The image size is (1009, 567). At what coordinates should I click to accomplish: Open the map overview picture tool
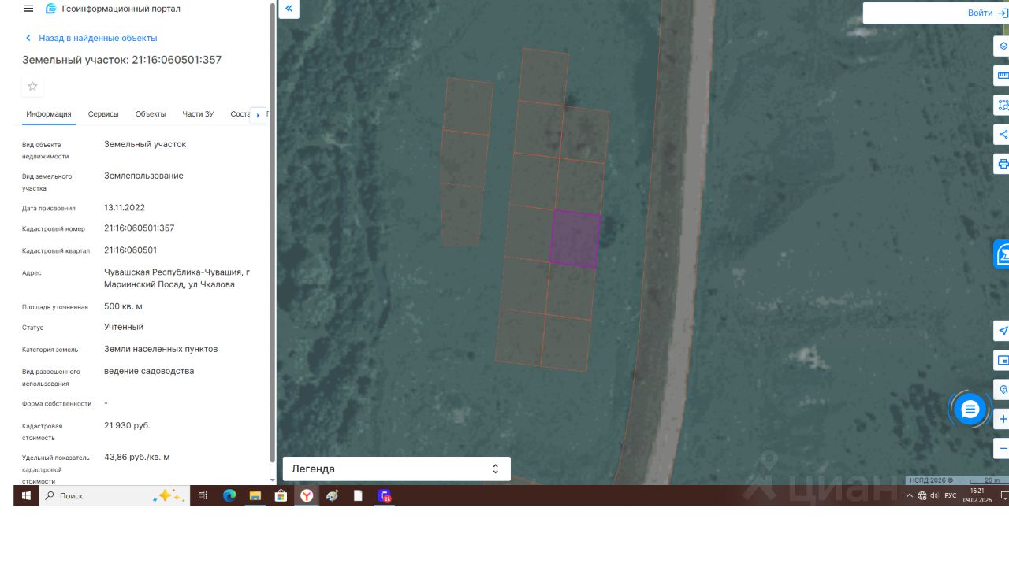coord(1002,360)
